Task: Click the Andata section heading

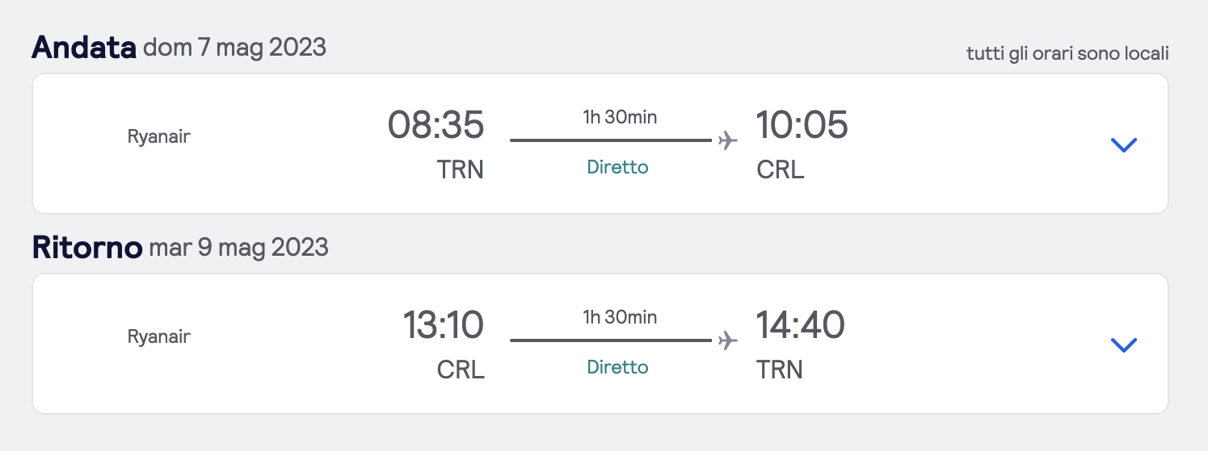Action: click(83, 48)
